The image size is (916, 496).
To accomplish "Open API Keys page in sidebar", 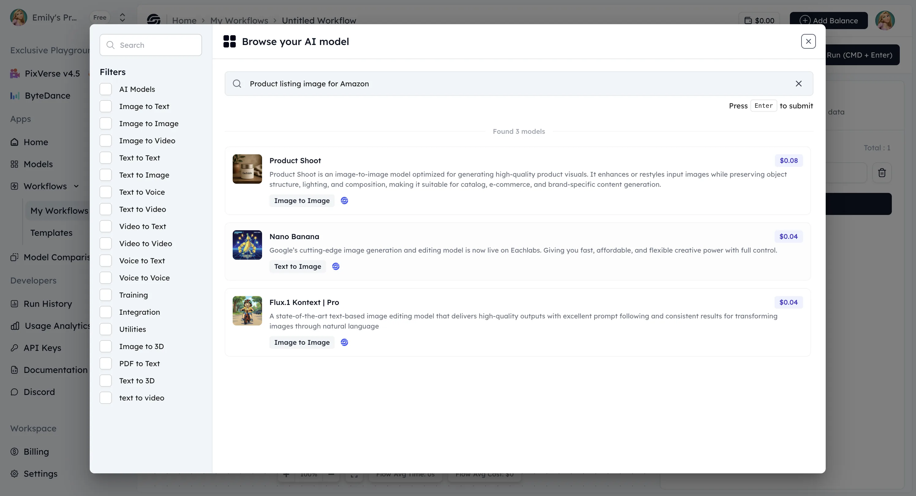I will pos(42,348).
